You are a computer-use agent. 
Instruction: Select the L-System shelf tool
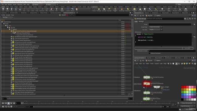68,10
